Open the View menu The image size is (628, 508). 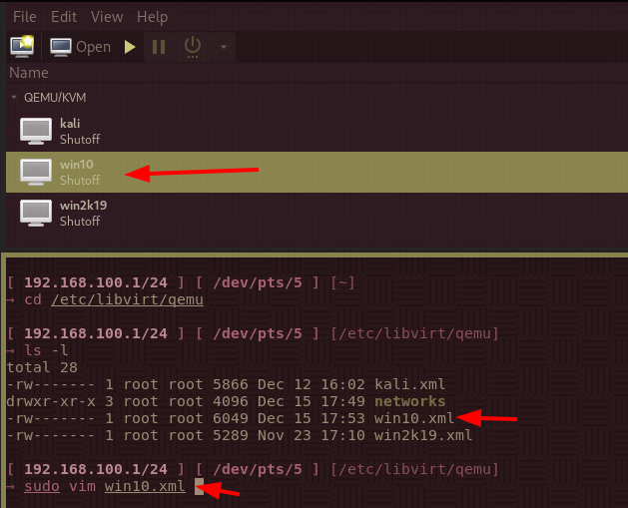point(107,17)
